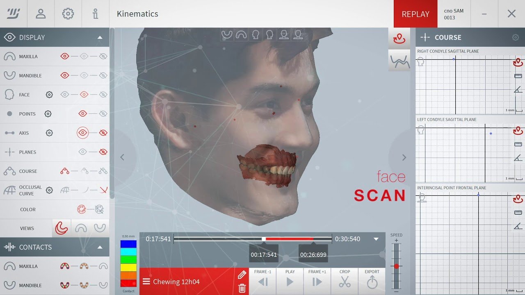Open the user profile icon in top bar

[x=41, y=14]
